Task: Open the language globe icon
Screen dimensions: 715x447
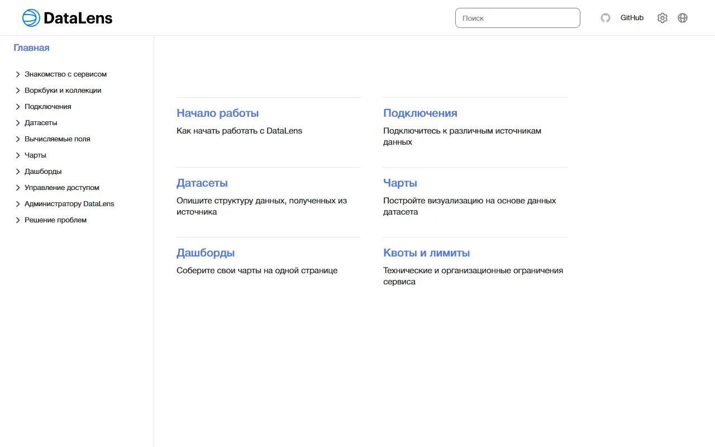Action: tap(683, 18)
